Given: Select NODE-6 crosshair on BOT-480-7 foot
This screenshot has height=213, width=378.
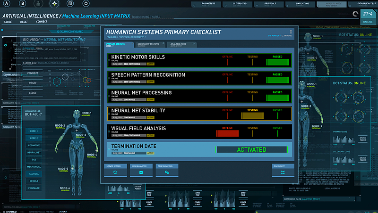Looking at the screenshot, I should (x=73, y=188).
